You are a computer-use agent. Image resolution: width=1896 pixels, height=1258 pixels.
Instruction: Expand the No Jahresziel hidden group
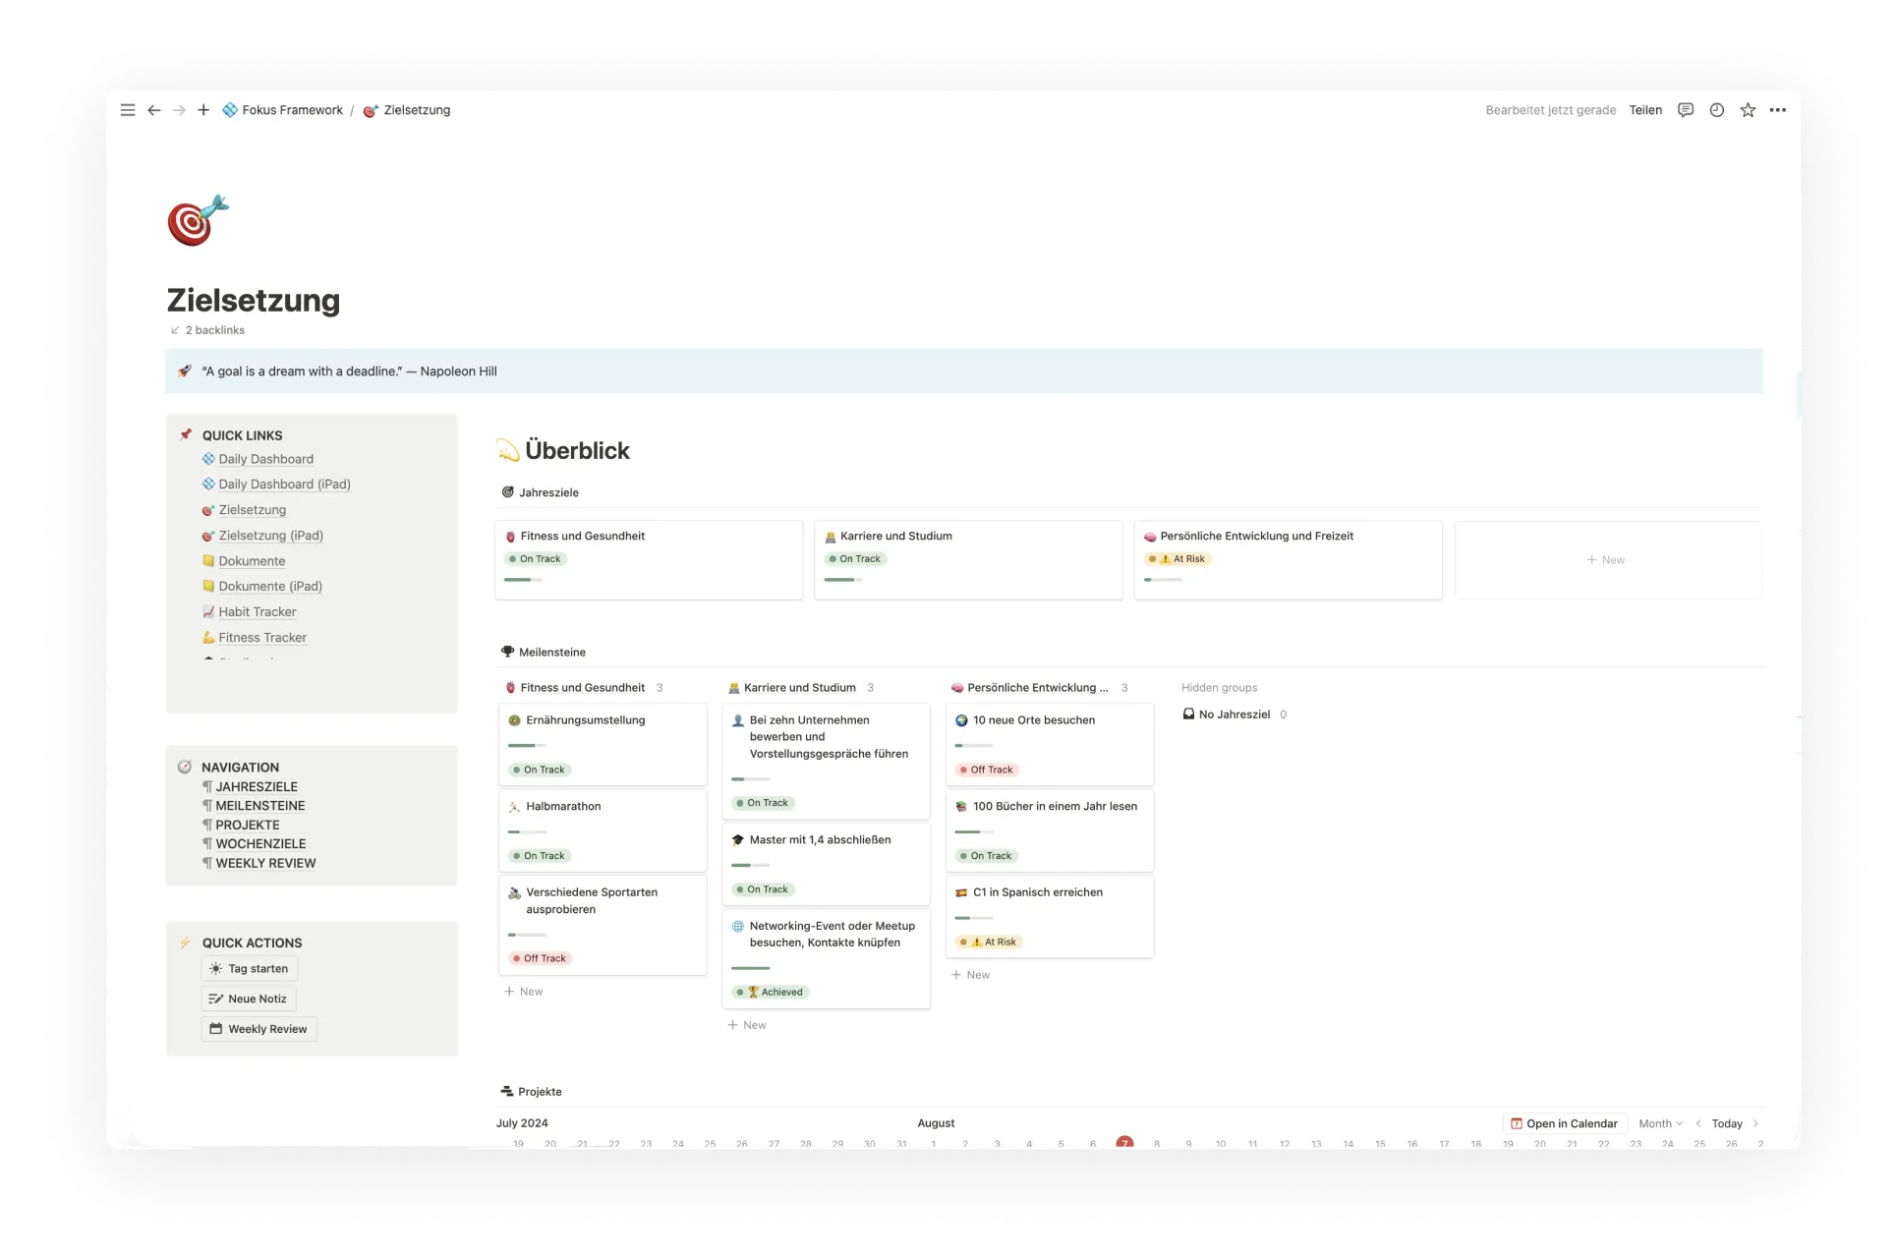[x=1234, y=715]
